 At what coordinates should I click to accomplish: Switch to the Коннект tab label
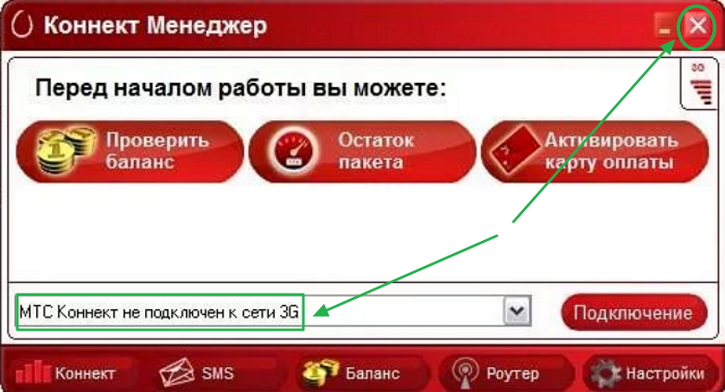tap(85, 373)
